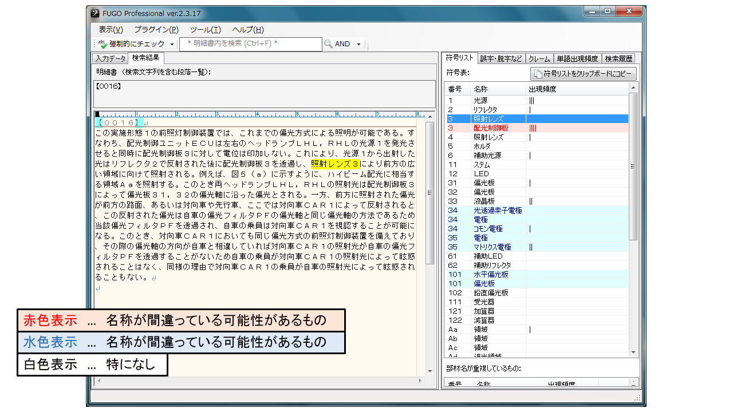Select the マトリクス電極 row in the symbol list
Image resolution: width=733 pixels, height=412 pixels.
pyautogui.click(x=492, y=247)
